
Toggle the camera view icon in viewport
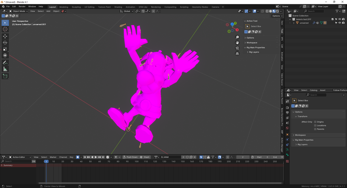(x=237, y=48)
